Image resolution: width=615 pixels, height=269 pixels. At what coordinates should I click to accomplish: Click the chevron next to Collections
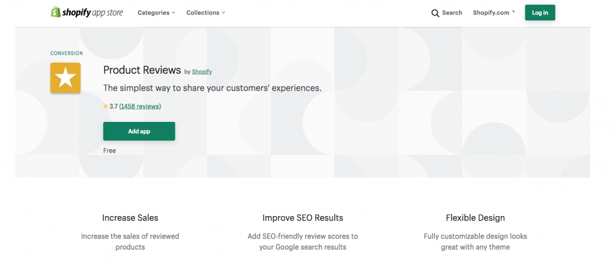tap(223, 13)
